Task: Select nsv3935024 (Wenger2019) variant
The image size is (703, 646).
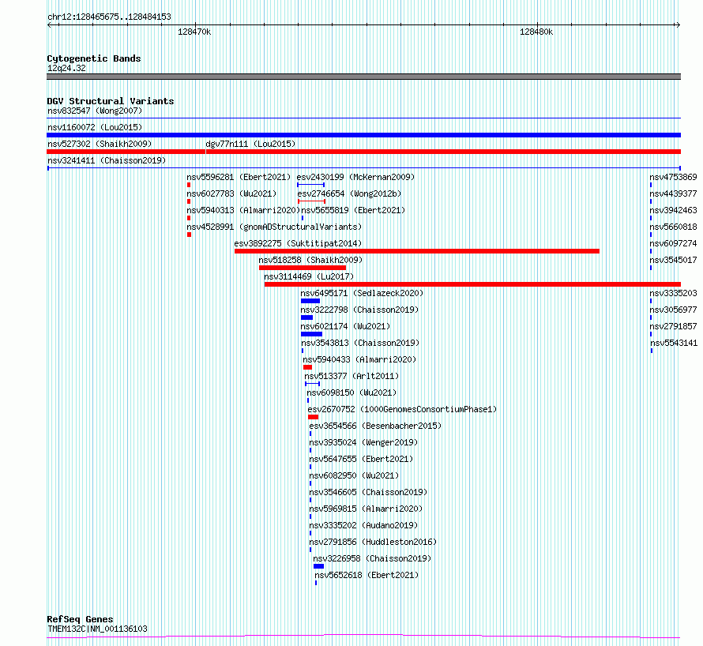Action: pyautogui.click(x=363, y=442)
